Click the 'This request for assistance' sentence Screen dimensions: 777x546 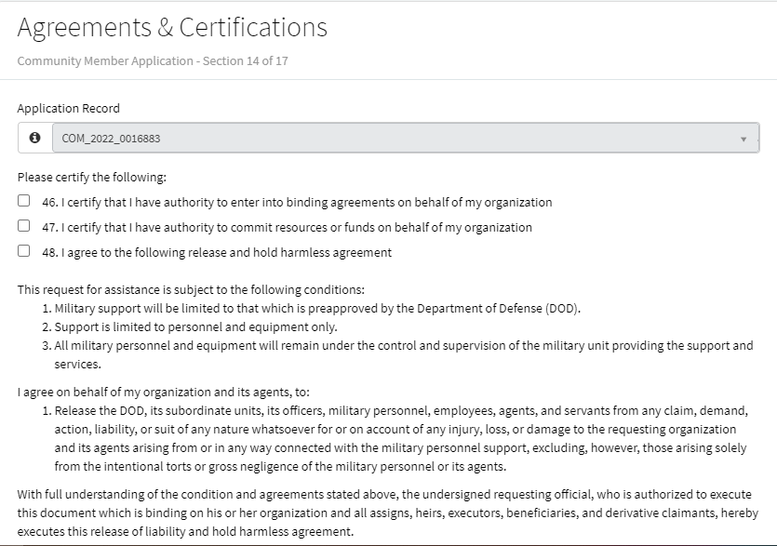(191, 288)
